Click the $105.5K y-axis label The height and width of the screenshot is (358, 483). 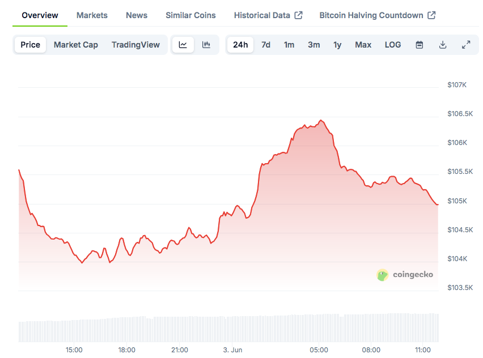pyautogui.click(x=460, y=172)
